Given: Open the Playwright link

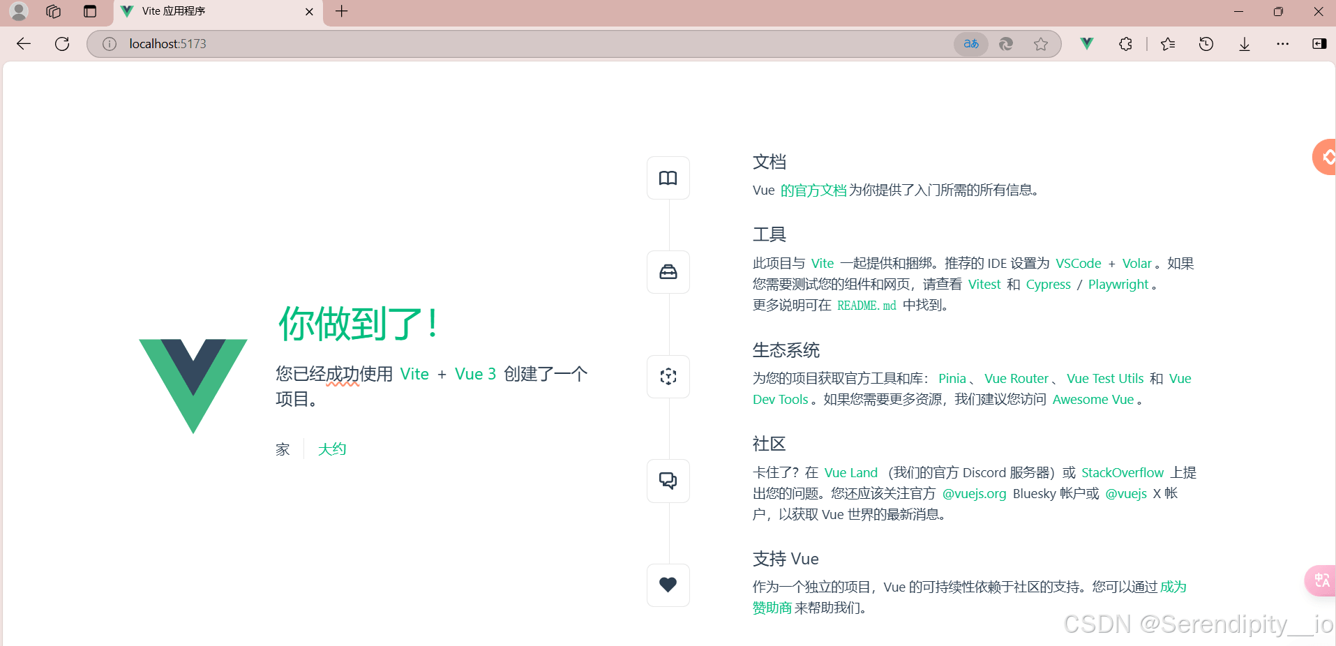Looking at the screenshot, I should (1118, 285).
